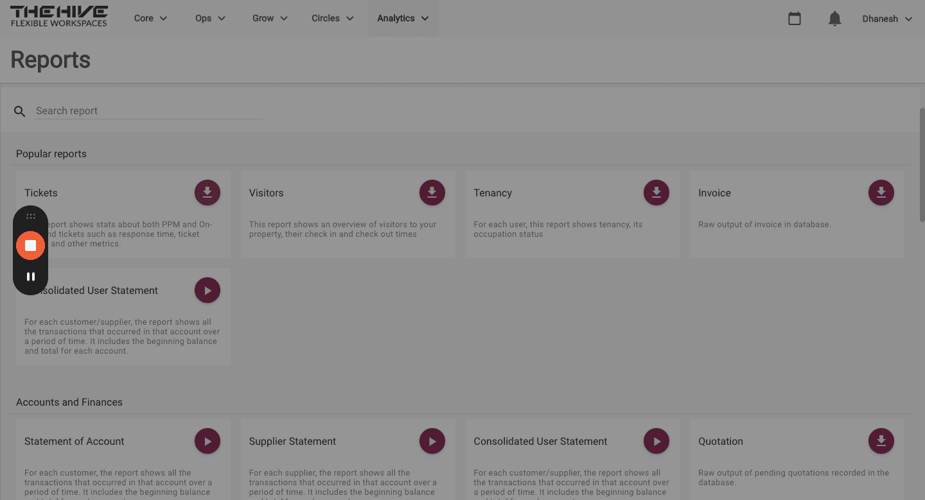Open the Analytics menu
Viewport: 925px width, 500px height.
point(403,18)
